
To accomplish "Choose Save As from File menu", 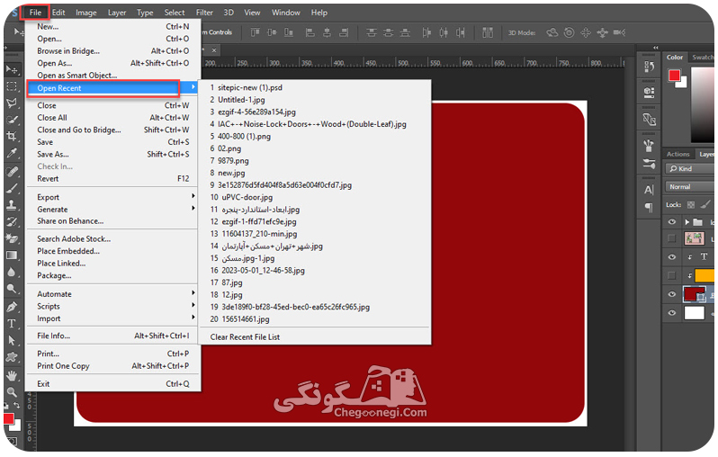I will click(x=113, y=155).
